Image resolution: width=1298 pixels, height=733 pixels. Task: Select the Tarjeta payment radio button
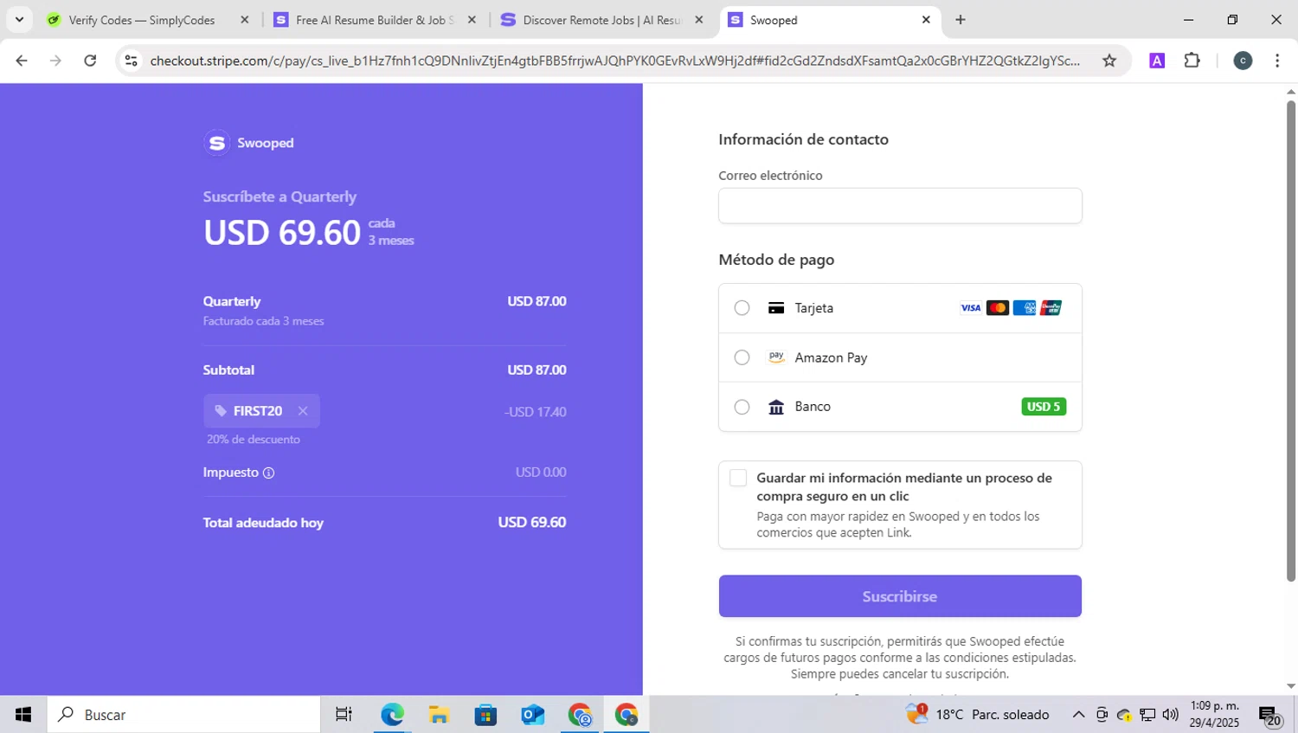point(742,308)
